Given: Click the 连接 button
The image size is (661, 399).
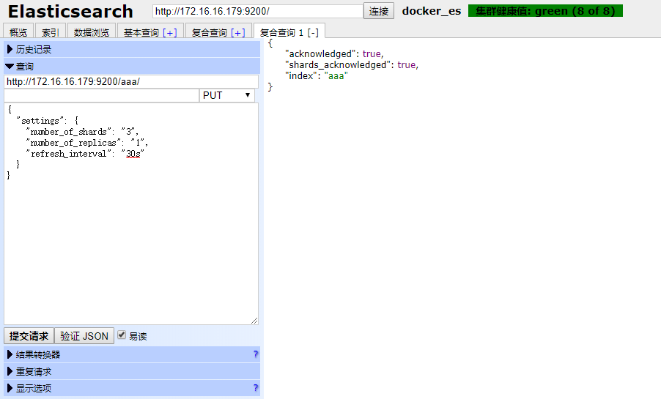Looking at the screenshot, I should pos(379,11).
